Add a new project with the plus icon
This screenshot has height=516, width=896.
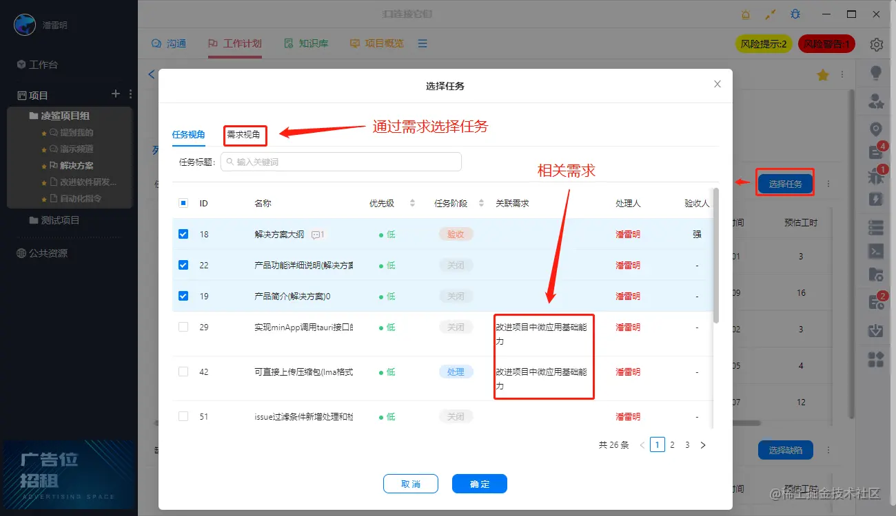[x=116, y=94]
